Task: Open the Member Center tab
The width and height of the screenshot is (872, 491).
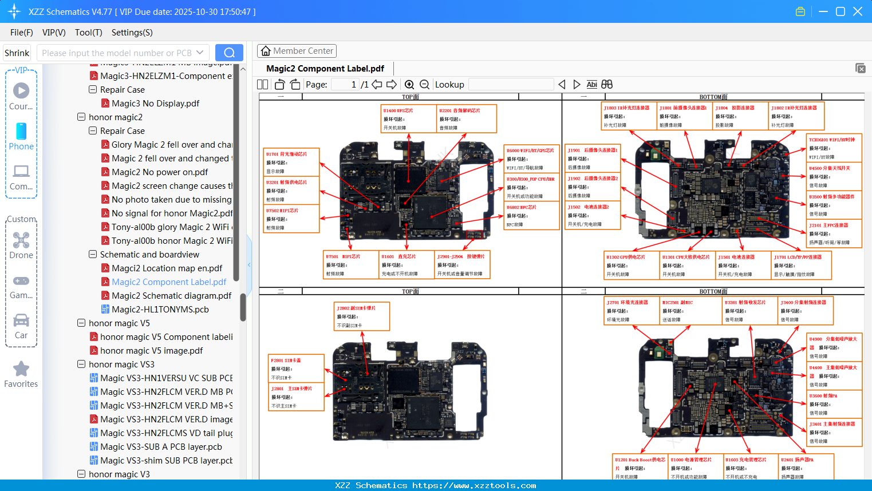Action: point(297,51)
